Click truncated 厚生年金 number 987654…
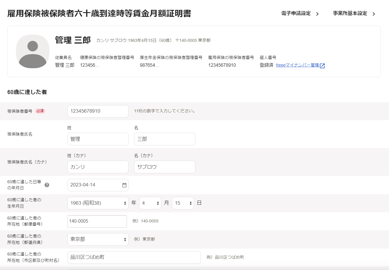The width and height of the screenshot is (389, 270). pyautogui.click(x=150, y=65)
